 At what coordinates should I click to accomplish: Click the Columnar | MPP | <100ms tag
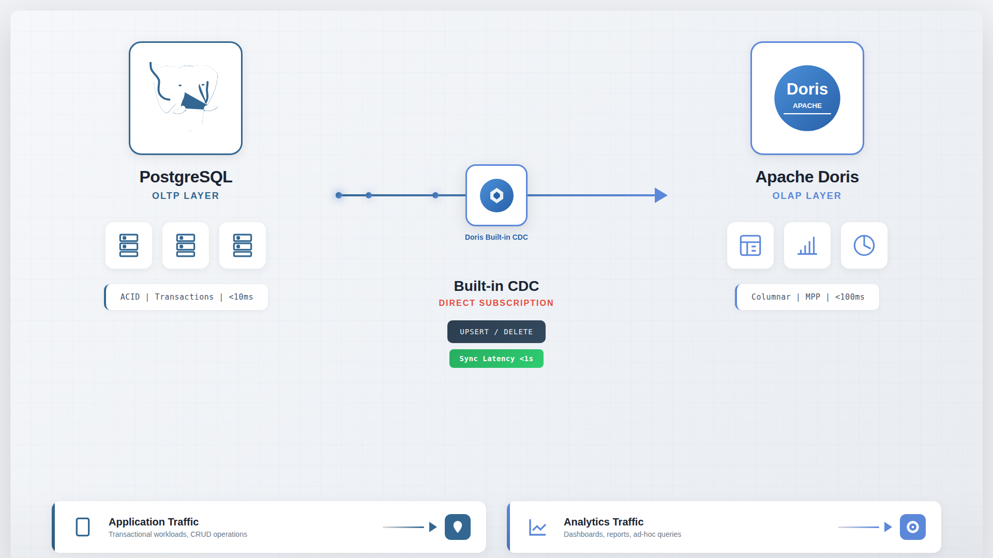[x=807, y=297]
